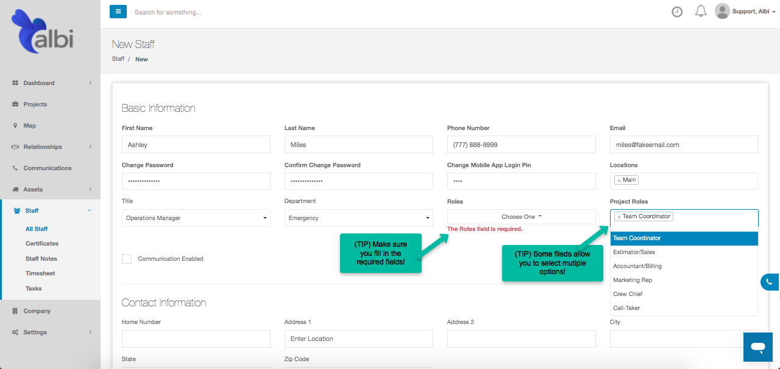Click the Assets truck icon
Viewport: 780px width, 369px height.
point(15,189)
